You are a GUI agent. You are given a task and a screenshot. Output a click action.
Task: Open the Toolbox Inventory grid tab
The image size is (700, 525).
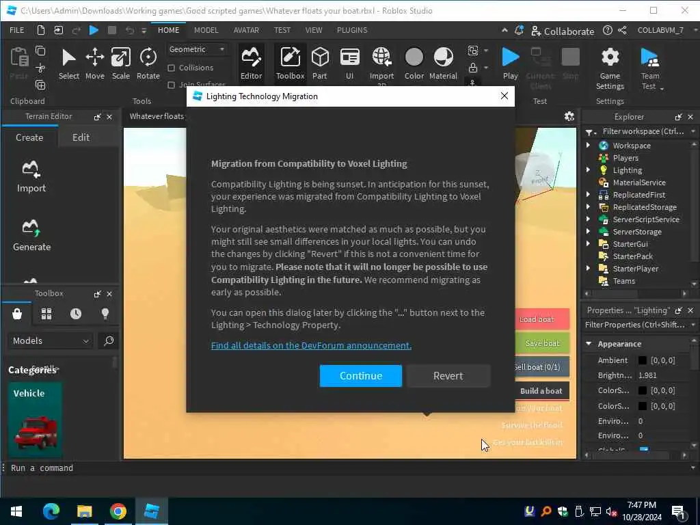pos(46,314)
